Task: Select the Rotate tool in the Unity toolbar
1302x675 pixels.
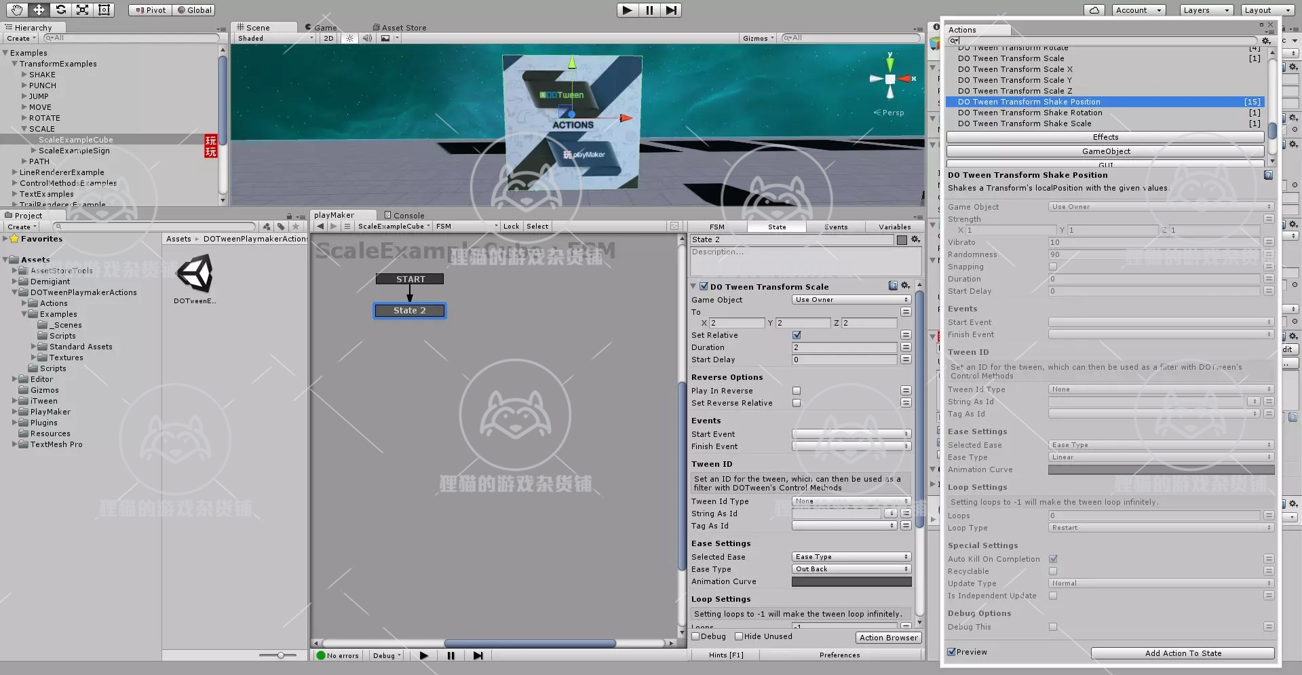Action: point(60,9)
